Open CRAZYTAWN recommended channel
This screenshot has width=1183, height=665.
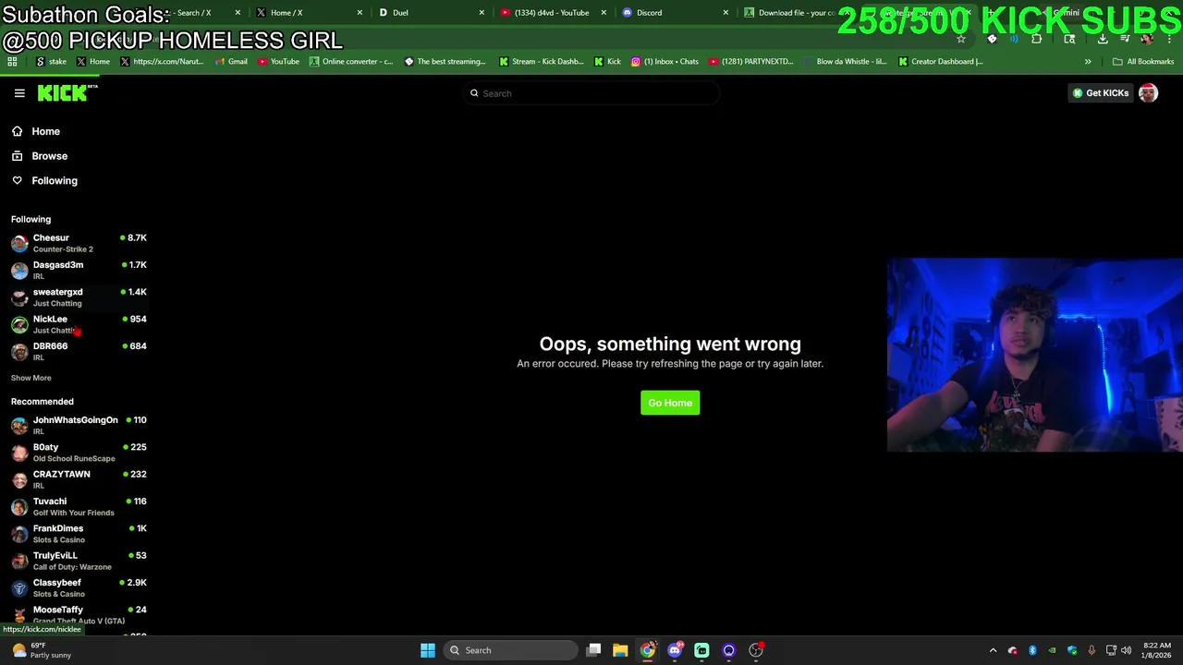point(79,479)
